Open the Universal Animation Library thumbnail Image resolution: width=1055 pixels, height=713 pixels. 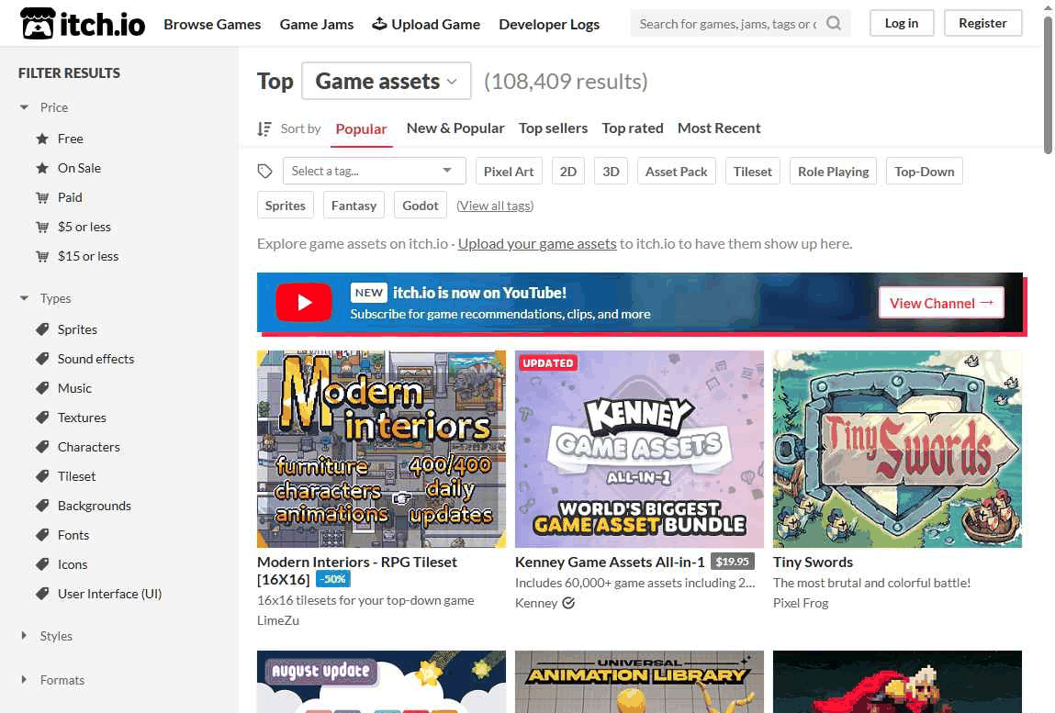point(639,682)
